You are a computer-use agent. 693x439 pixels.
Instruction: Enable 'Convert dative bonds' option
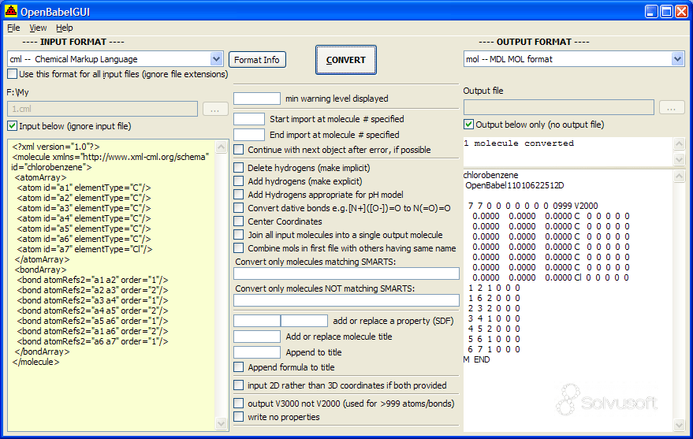click(239, 208)
